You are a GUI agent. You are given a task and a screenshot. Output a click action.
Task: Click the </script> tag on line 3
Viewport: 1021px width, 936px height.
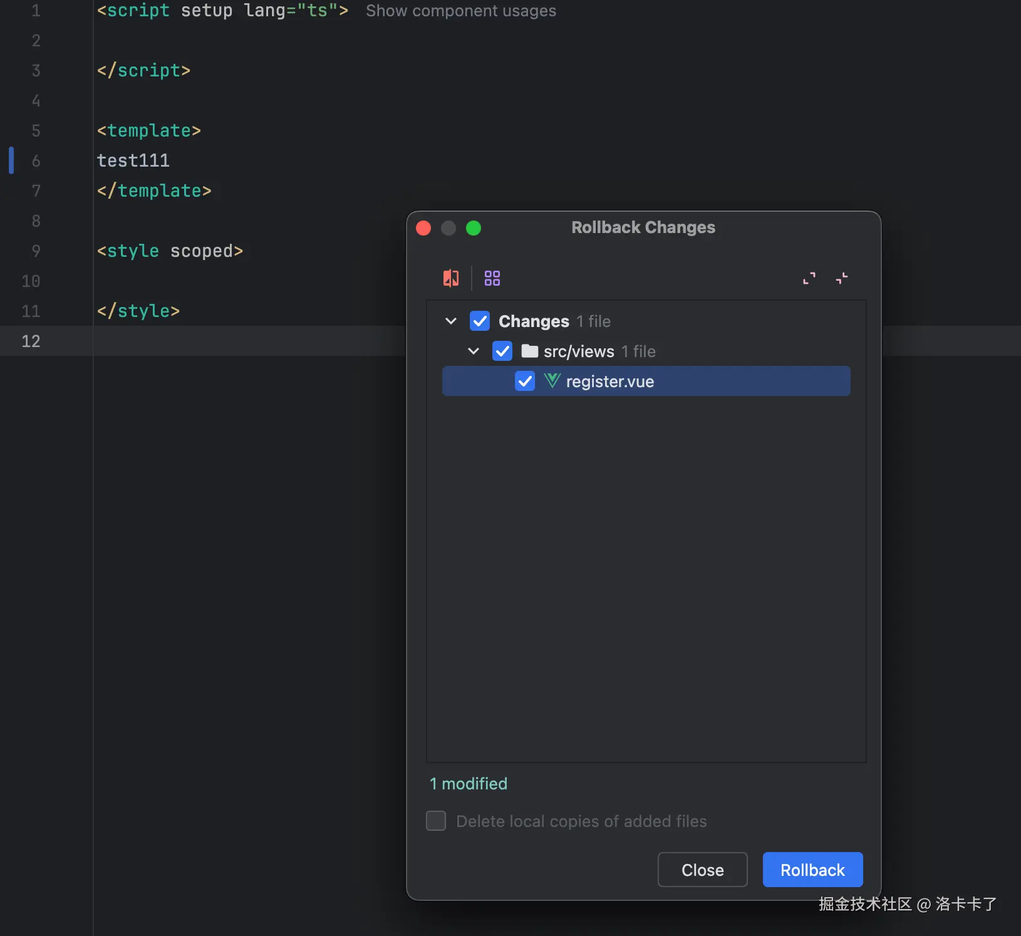143,71
